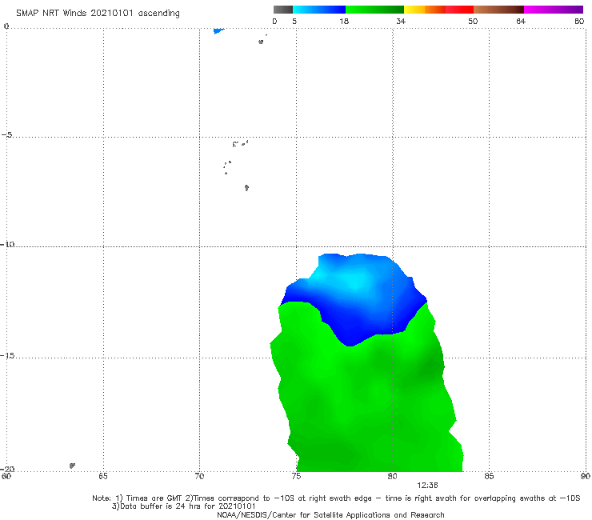Click the longitude axis label '80'
Screen dimensions: 592x520
pyautogui.click(x=392, y=476)
